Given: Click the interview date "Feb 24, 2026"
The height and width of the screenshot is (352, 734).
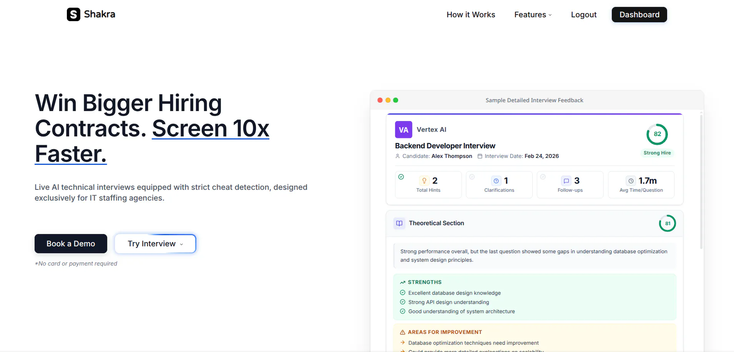Looking at the screenshot, I should tap(542, 156).
